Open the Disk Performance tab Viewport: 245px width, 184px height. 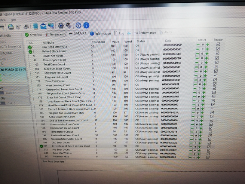point(142,33)
